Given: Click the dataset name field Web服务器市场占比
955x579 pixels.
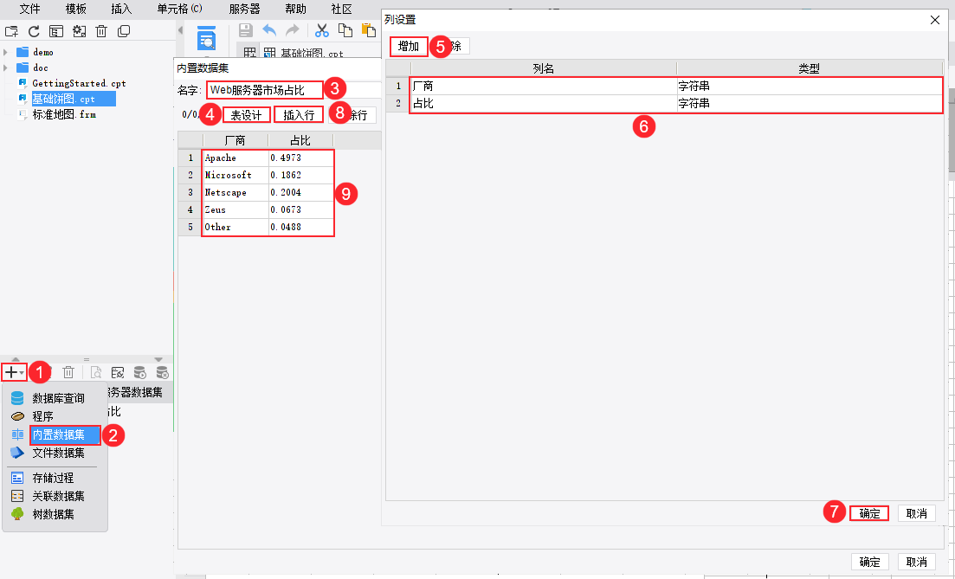Looking at the screenshot, I should point(264,90).
